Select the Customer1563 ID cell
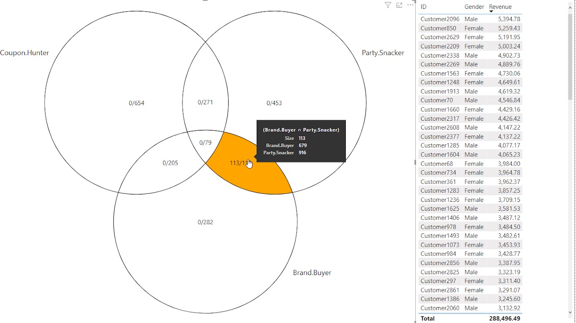576x323 pixels. coord(440,73)
